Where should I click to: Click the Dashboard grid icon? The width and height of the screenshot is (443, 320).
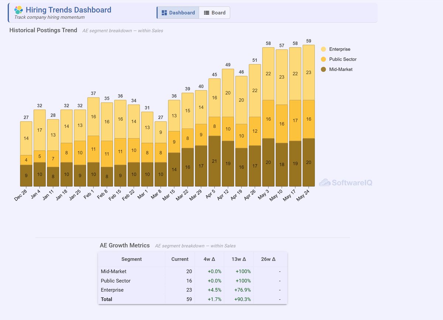click(x=164, y=13)
